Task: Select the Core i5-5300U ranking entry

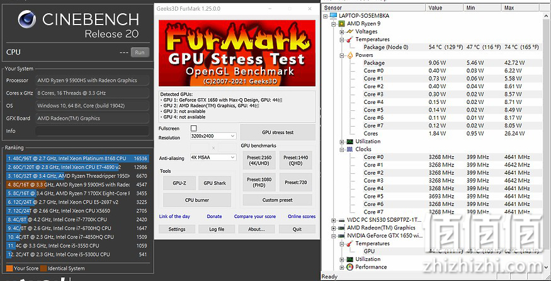Action: click(77, 255)
